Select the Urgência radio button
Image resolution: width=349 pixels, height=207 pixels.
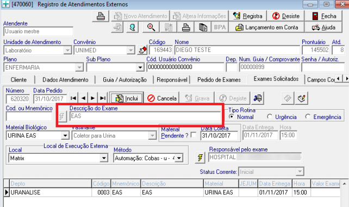[270, 116]
